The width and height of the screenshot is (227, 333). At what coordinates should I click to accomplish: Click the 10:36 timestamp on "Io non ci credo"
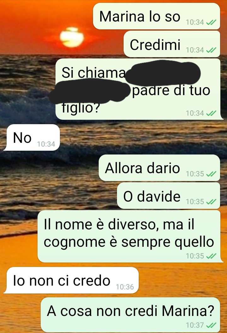[x=125, y=287]
